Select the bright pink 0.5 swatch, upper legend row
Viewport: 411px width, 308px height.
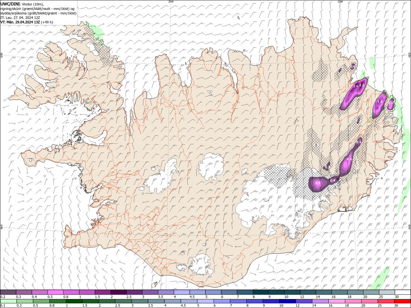pyautogui.click(x=55, y=292)
